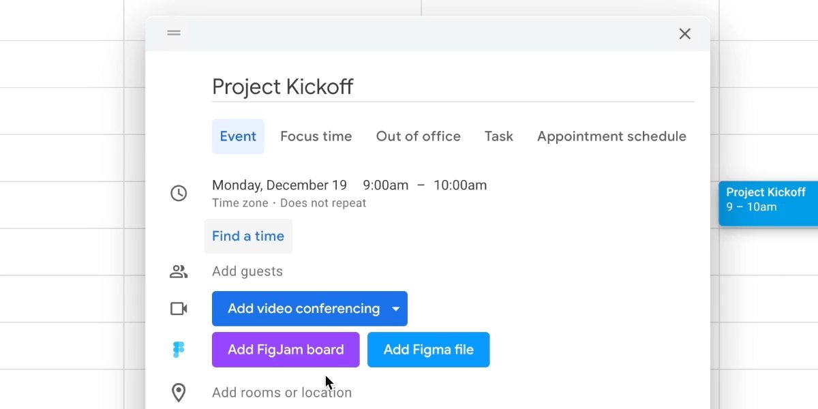Image resolution: width=818 pixels, height=409 pixels.
Task: Edit the Project Kickoff title field
Action: click(x=283, y=87)
